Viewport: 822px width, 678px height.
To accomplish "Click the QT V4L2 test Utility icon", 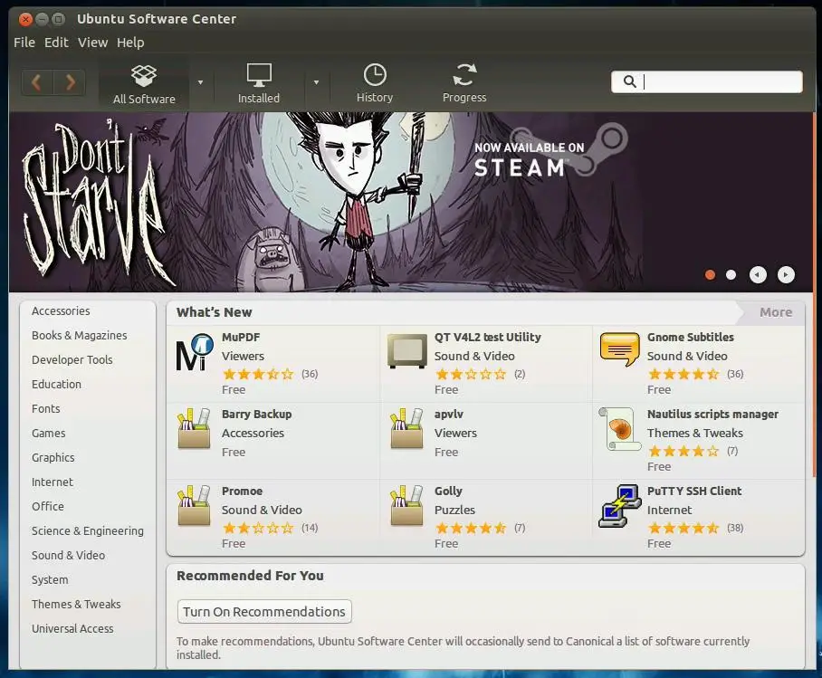I will (x=407, y=351).
